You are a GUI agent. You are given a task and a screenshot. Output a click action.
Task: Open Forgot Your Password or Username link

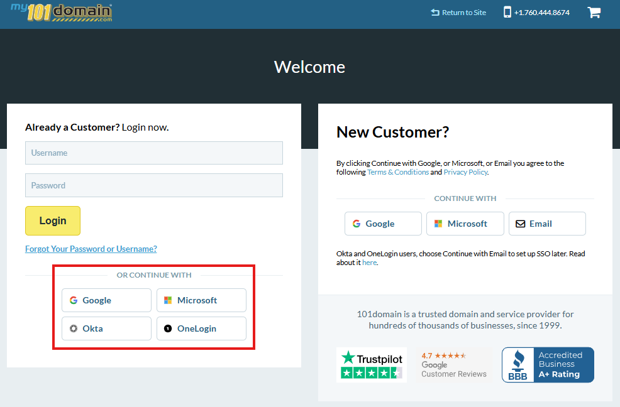coord(91,249)
